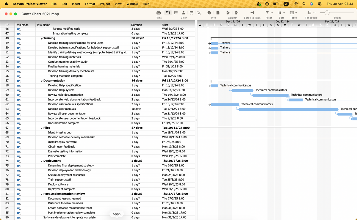The height and width of the screenshot is (220, 357).
Task: Click the 10 days duration cell
Action: tap(145, 109)
